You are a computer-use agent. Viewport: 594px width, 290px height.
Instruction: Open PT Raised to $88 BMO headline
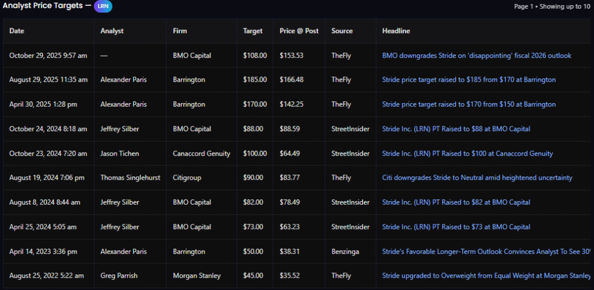point(456,129)
